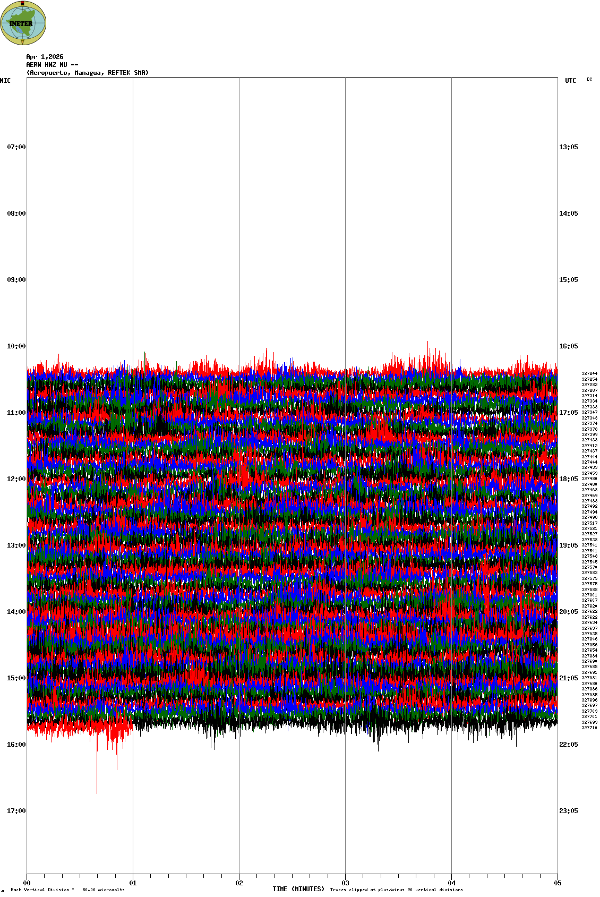Select the 07:00 local time marker
600x897 pixels.
point(16,147)
